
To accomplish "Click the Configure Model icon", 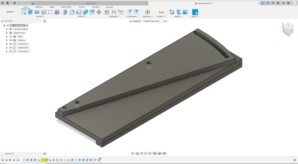I will pyautogui.click(x=129, y=12).
